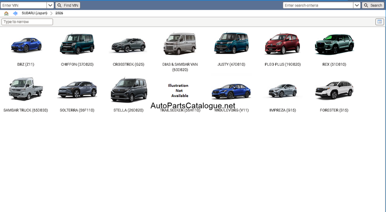This screenshot has height=212, width=386.
Task: Click the REX (51D810) text label
Action: tap(334, 64)
